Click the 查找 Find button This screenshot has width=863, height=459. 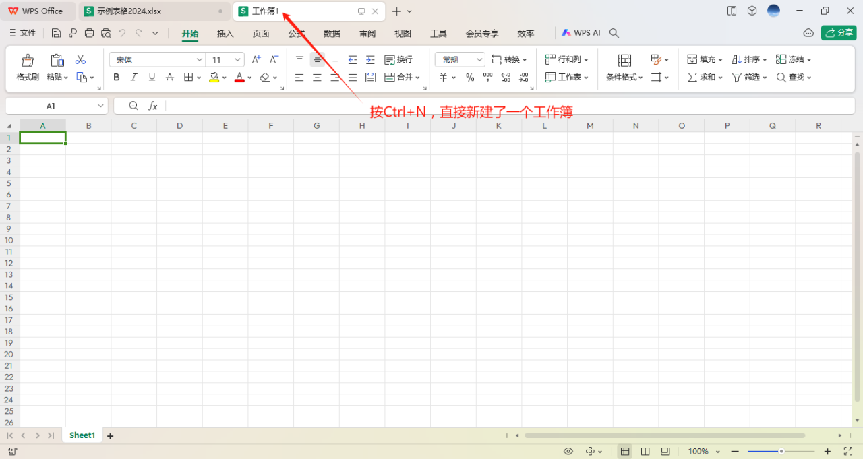pyautogui.click(x=794, y=78)
